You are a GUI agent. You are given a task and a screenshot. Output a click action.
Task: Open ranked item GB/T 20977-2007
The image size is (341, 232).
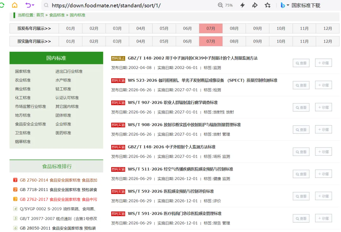(58, 218)
